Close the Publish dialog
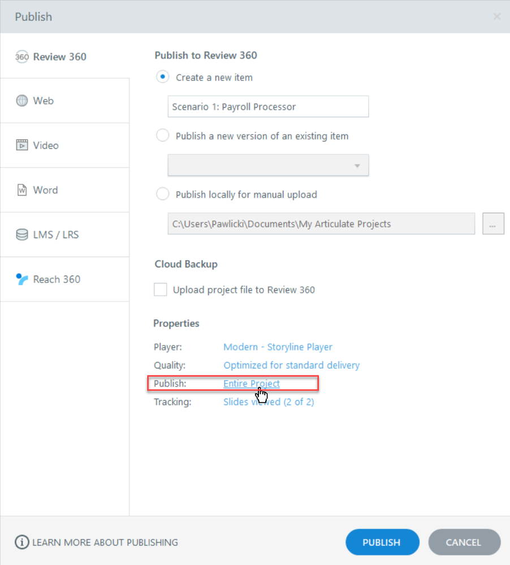510x565 pixels. pos(496,16)
